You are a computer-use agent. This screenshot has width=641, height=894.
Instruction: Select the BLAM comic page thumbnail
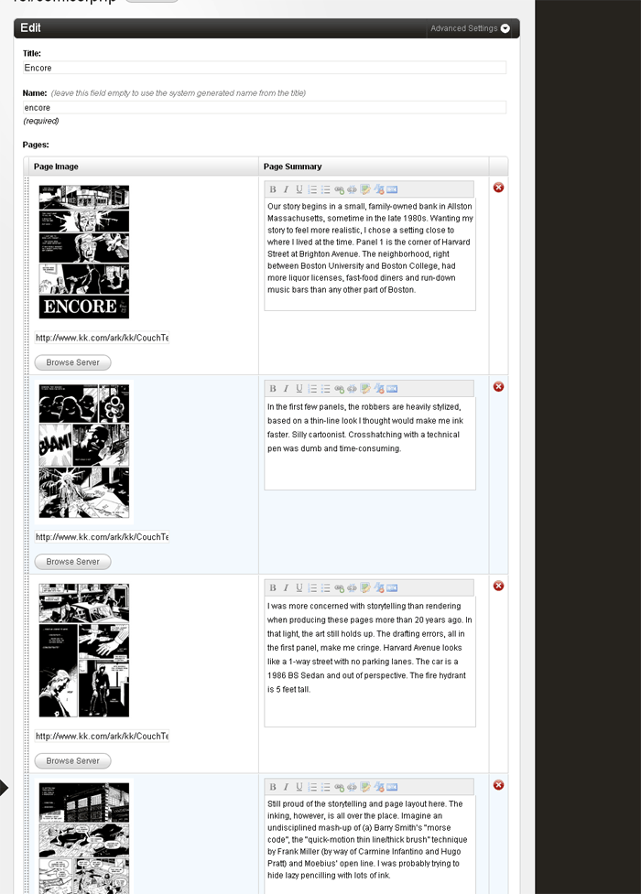coord(84,451)
